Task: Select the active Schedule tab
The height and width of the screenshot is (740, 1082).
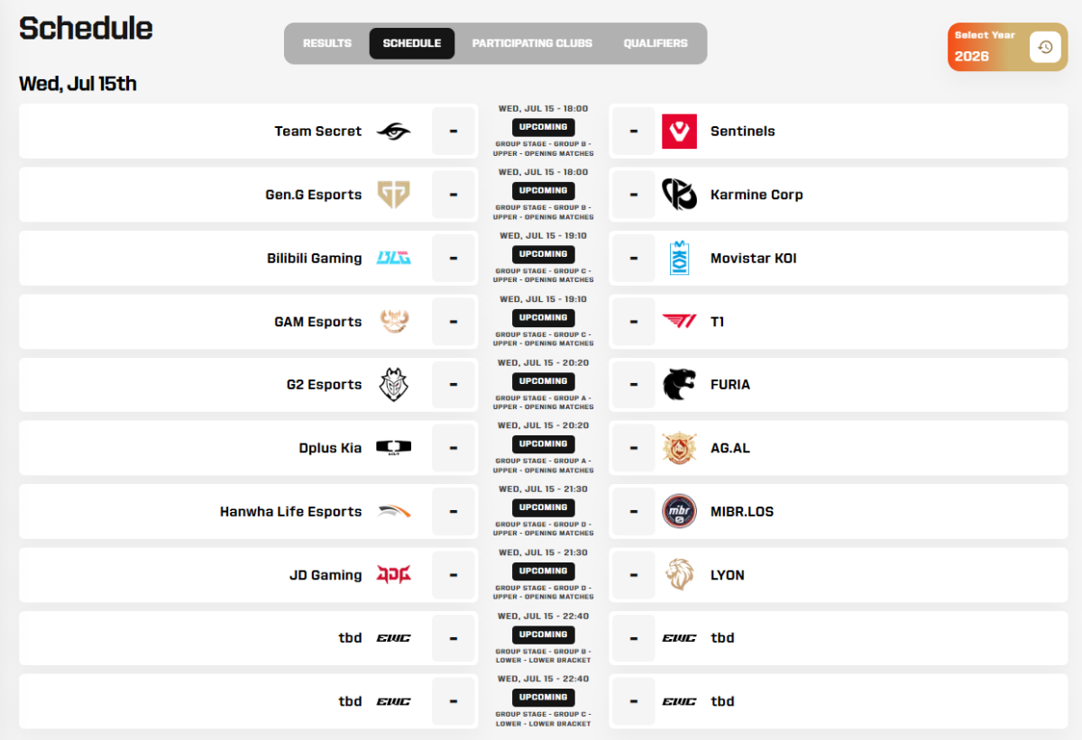Action: [412, 43]
